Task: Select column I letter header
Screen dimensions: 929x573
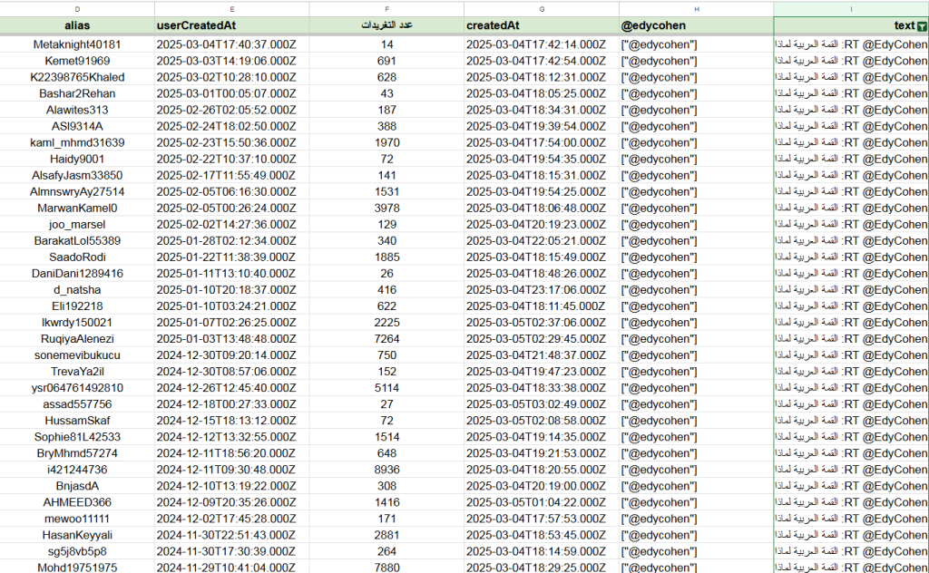Action: pos(850,8)
